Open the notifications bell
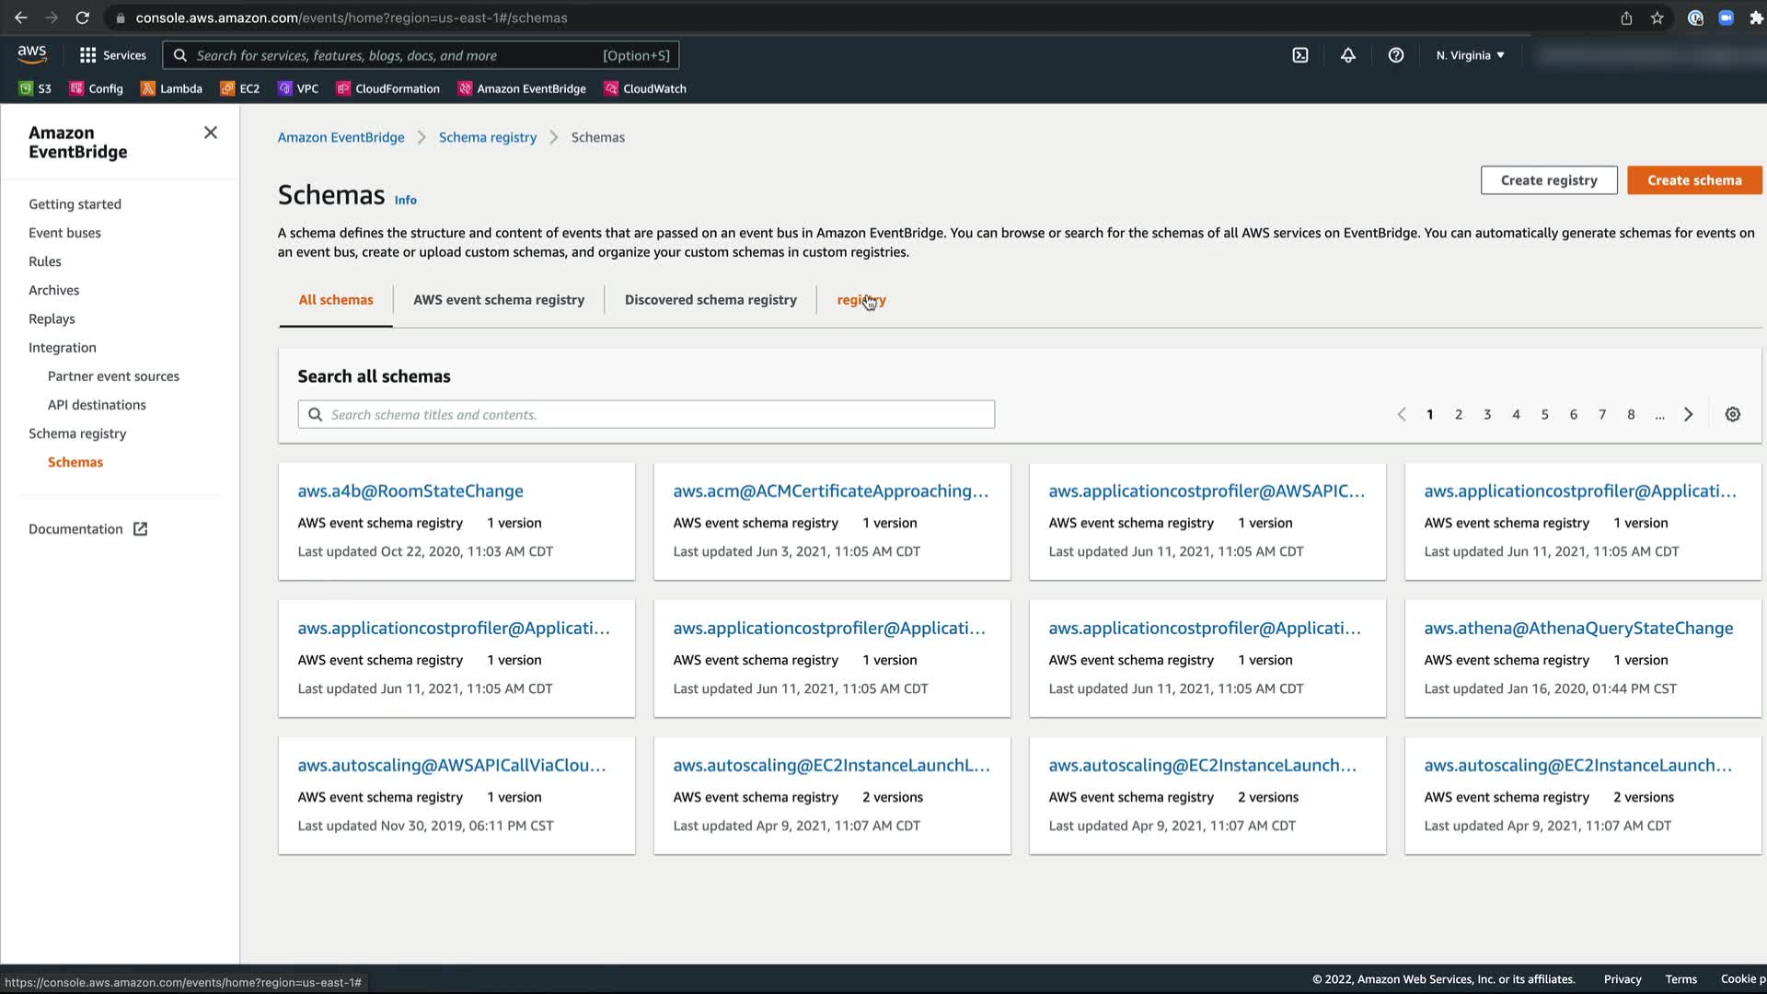Screen dimensions: 1767x994 click(x=1347, y=55)
